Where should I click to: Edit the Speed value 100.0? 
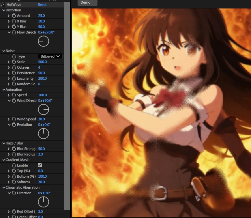[x=42, y=95]
